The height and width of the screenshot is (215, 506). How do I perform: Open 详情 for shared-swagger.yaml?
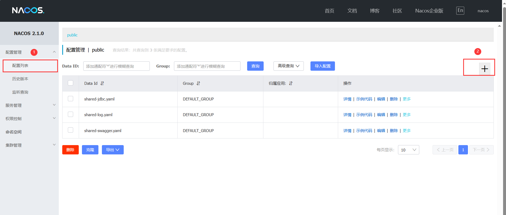click(x=347, y=131)
